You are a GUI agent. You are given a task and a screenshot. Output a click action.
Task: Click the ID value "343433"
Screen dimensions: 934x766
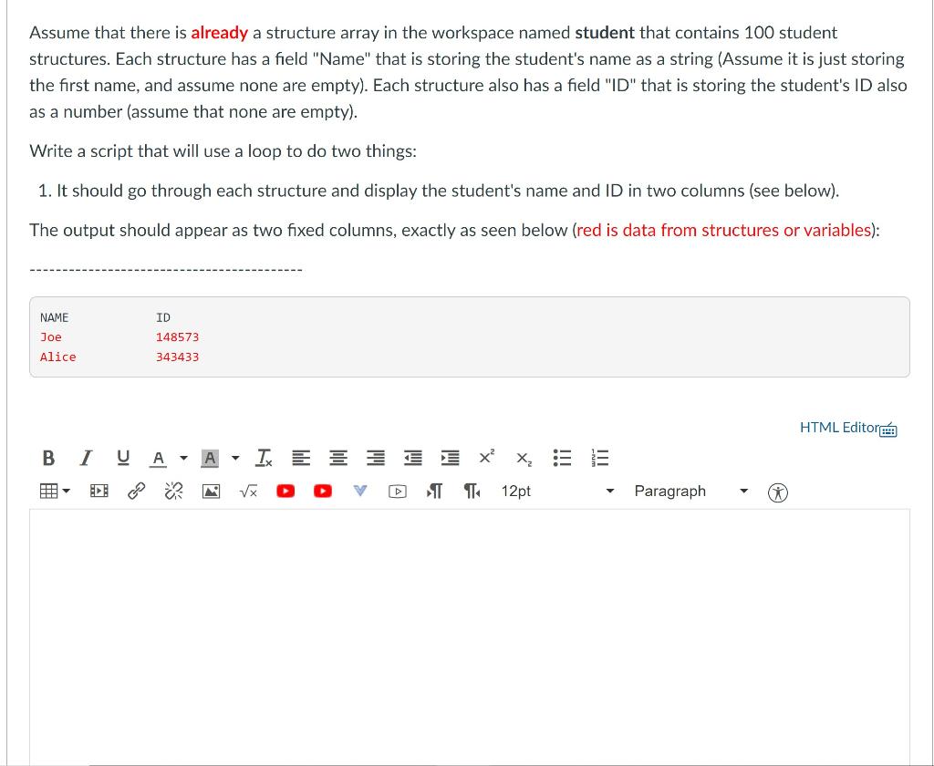(x=178, y=357)
